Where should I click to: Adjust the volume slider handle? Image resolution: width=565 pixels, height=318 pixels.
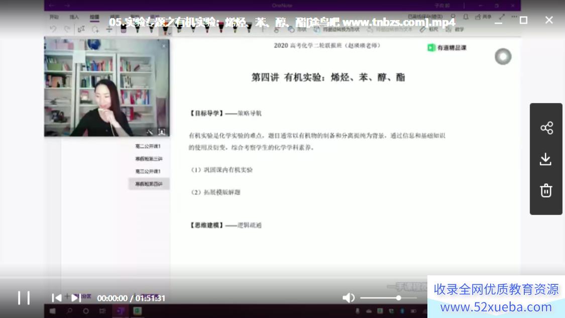click(399, 298)
